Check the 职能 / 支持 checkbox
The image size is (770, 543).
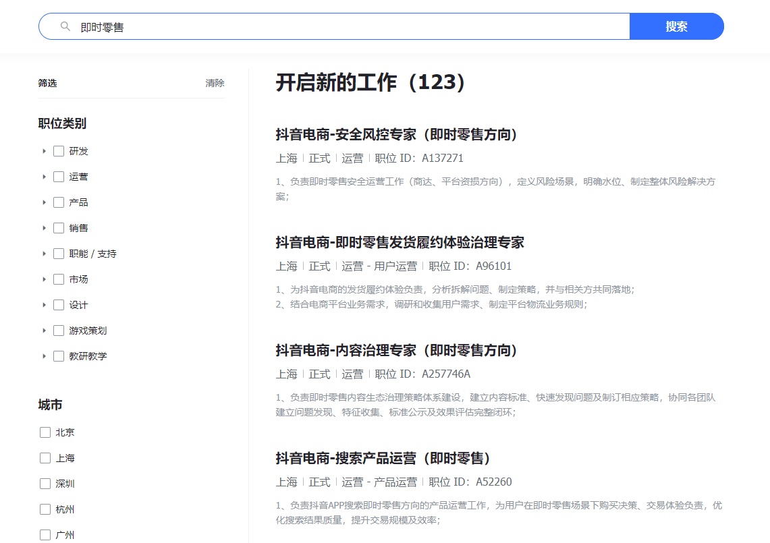(59, 254)
